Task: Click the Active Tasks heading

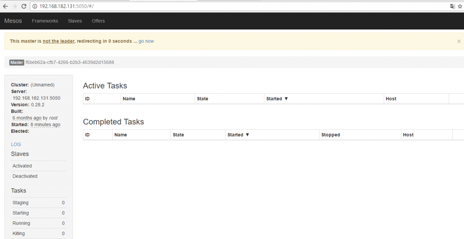Action: 105,86
